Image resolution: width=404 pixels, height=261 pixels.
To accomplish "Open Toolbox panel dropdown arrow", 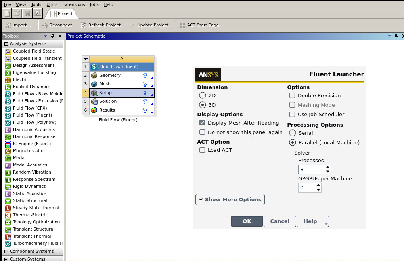I will coord(45,36).
